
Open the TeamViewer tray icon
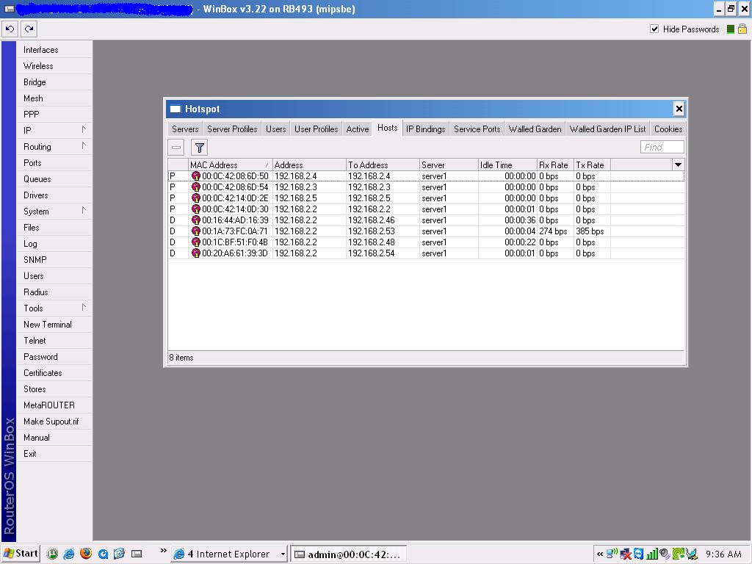point(637,554)
